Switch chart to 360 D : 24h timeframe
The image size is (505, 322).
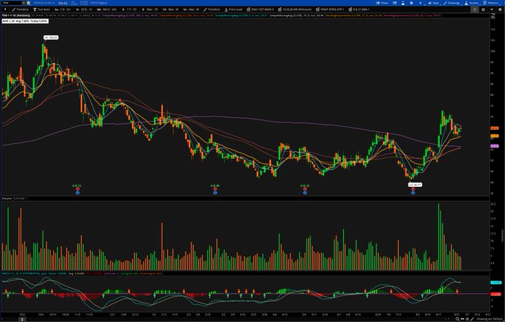coord(107,10)
